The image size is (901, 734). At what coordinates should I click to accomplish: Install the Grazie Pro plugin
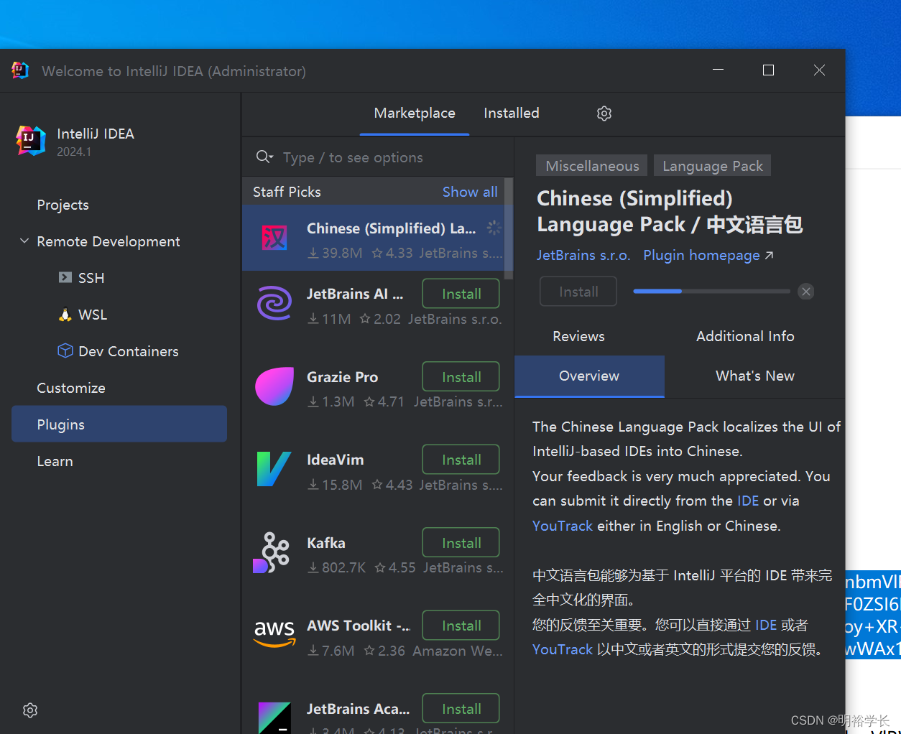(461, 377)
